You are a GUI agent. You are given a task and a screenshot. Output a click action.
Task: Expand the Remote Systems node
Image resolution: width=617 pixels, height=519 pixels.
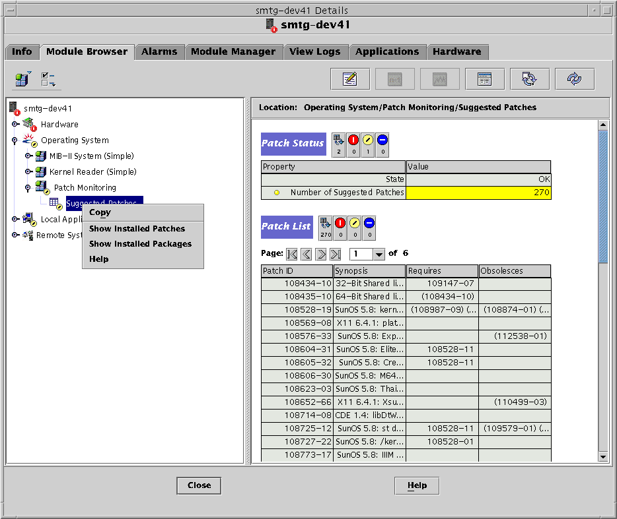click(x=15, y=235)
